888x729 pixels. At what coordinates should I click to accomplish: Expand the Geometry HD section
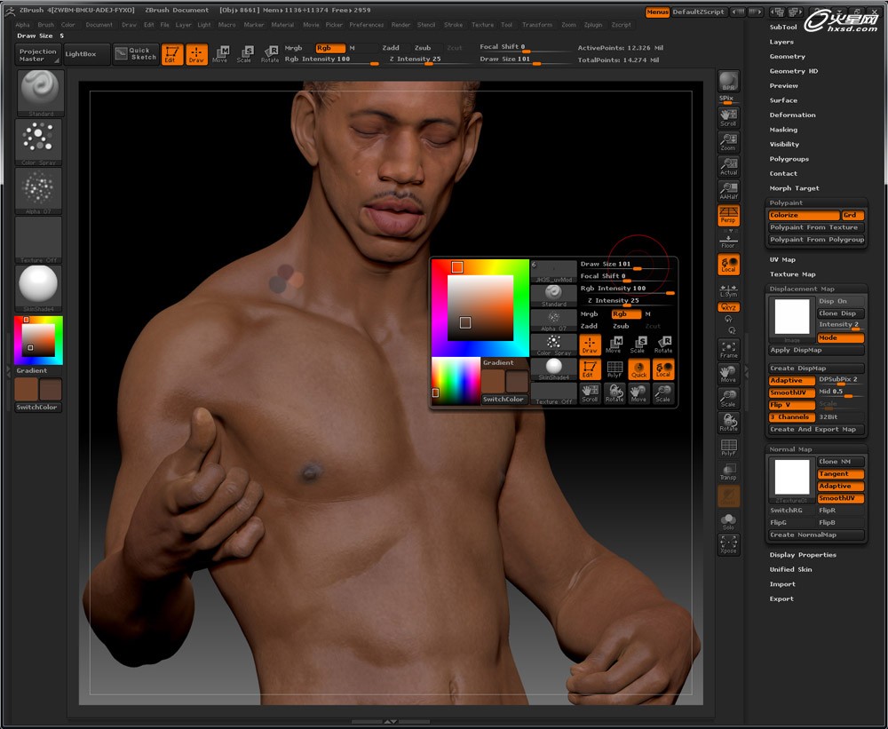point(793,71)
